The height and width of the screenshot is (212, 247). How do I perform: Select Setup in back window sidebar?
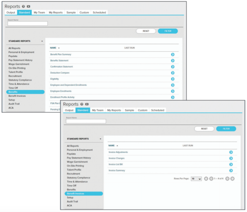point(12,100)
